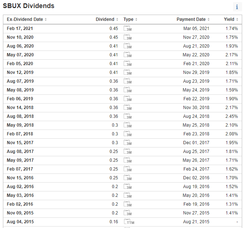This screenshot has height=228, width=244.
Task: Click the 3M type icon for May 09, 2018
Action: coord(128,125)
